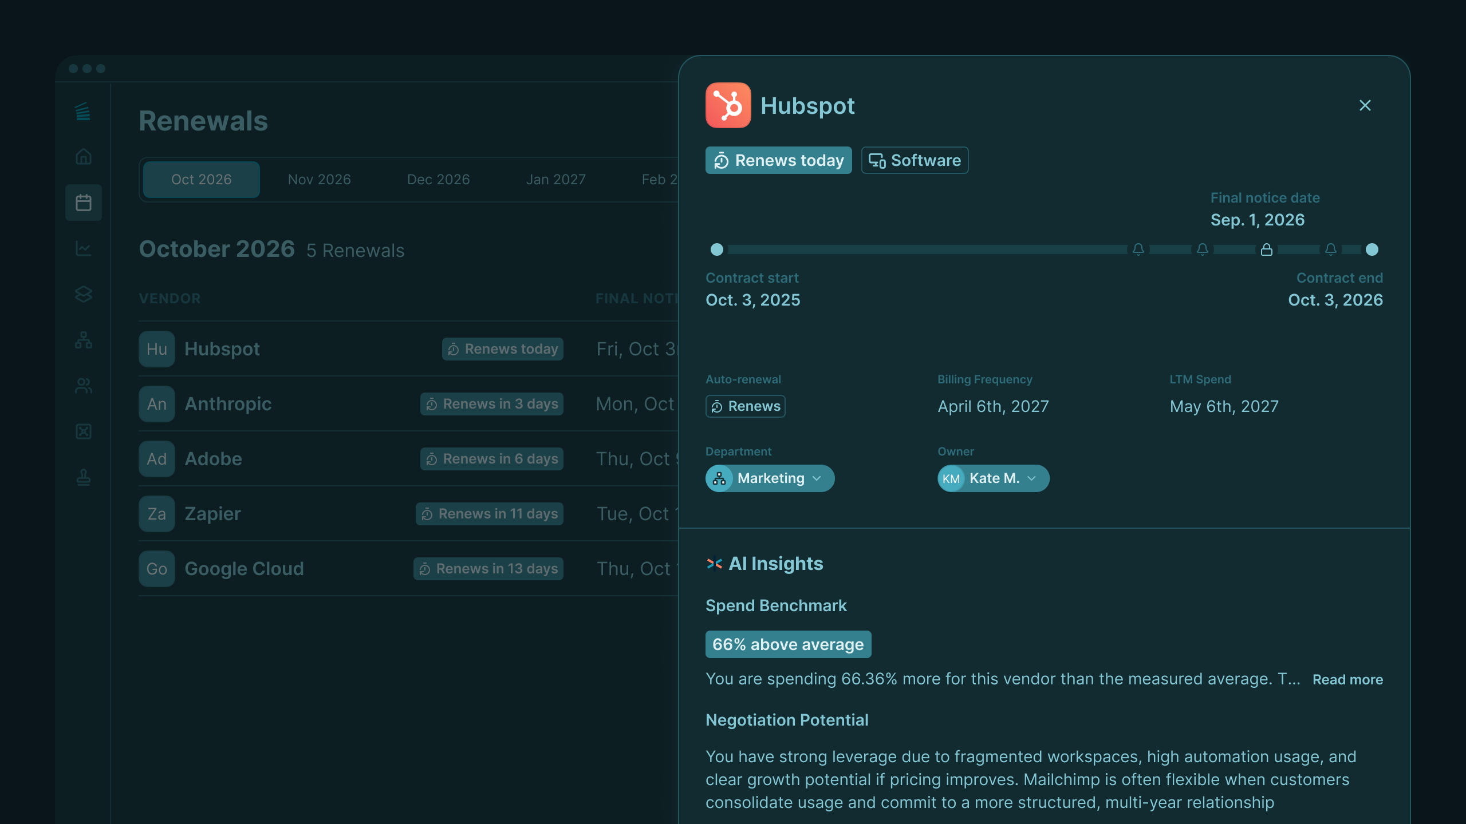Open the Home icon in sidebar

pyautogui.click(x=84, y=156)
